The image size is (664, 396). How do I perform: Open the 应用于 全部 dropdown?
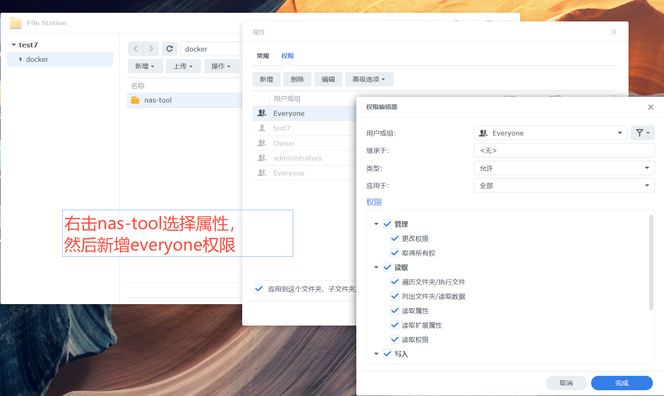[564, 185]
